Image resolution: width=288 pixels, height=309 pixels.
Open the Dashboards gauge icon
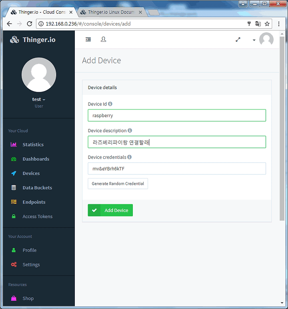(14, 159)
